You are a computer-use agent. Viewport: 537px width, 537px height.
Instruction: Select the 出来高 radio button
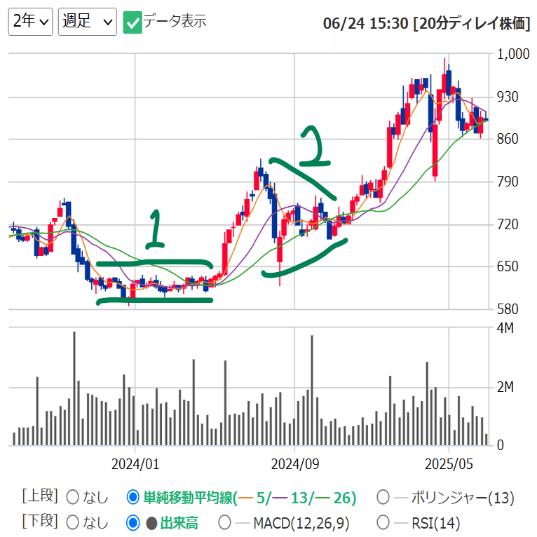[133, 523]
